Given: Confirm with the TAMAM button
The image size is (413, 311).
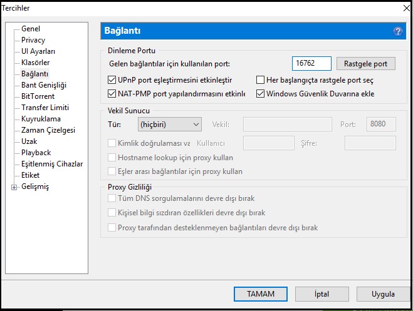Looking at the screenshot, I should tap(261, 294).
